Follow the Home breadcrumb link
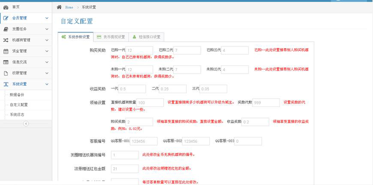 [x=69, y=8]
